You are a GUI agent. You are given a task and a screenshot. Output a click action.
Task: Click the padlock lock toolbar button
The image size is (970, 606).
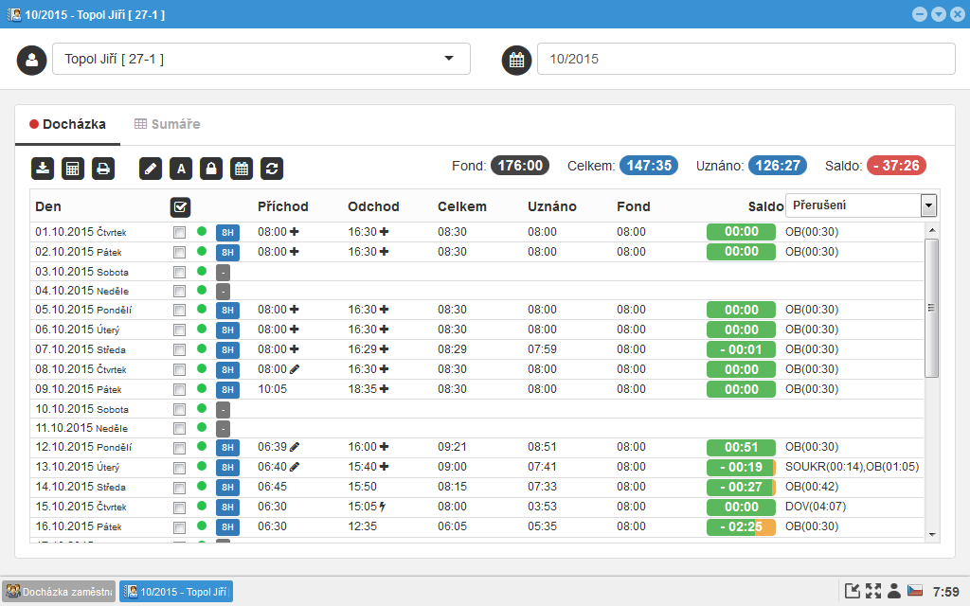pyautogui.click(x=211, y=169)
